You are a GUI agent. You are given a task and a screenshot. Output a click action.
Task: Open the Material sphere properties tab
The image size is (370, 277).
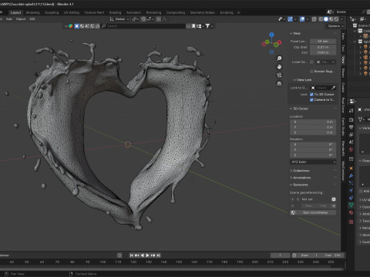click(351, 212)
